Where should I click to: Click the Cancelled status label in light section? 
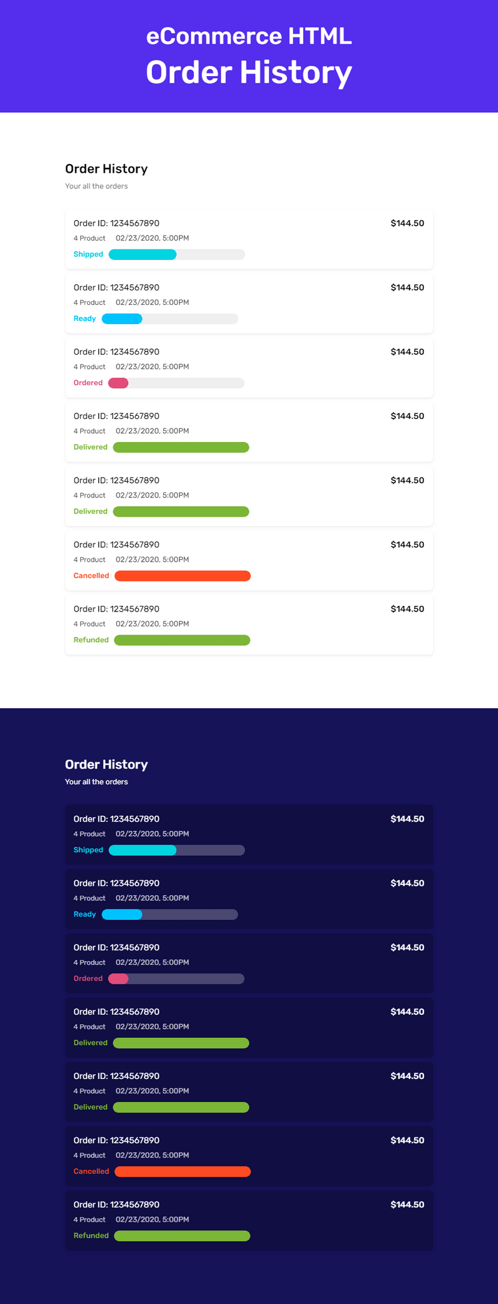click(x=91, y=576)
